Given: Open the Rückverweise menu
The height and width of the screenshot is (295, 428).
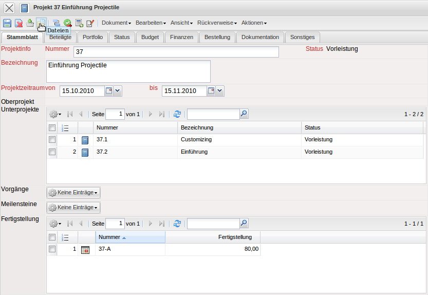Looking at the screenshot, I should [216, 23].
